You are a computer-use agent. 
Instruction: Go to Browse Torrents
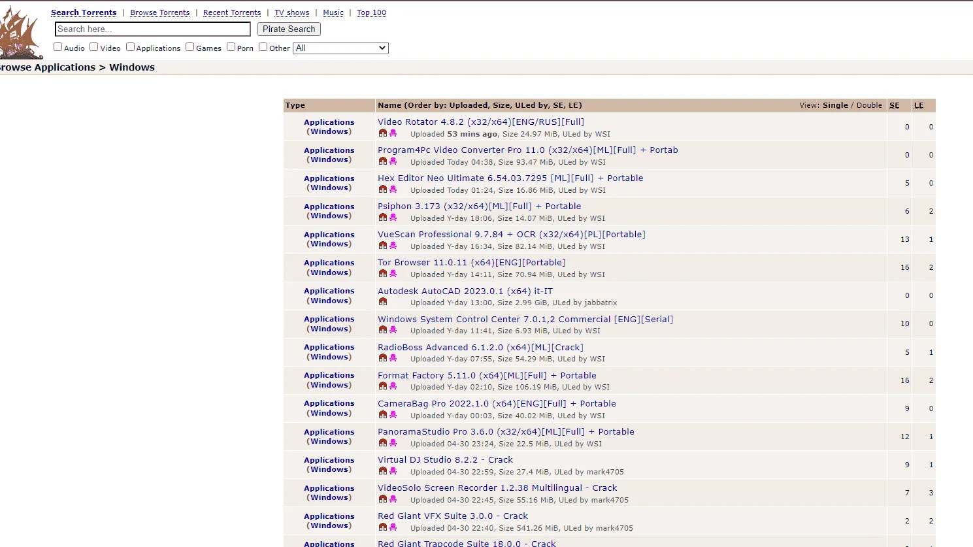(160, 12)
